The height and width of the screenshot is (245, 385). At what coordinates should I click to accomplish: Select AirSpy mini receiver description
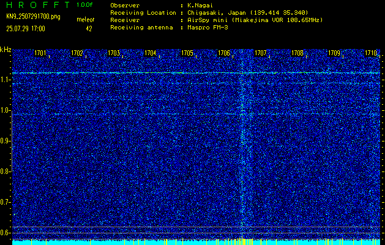click(255, 20)
